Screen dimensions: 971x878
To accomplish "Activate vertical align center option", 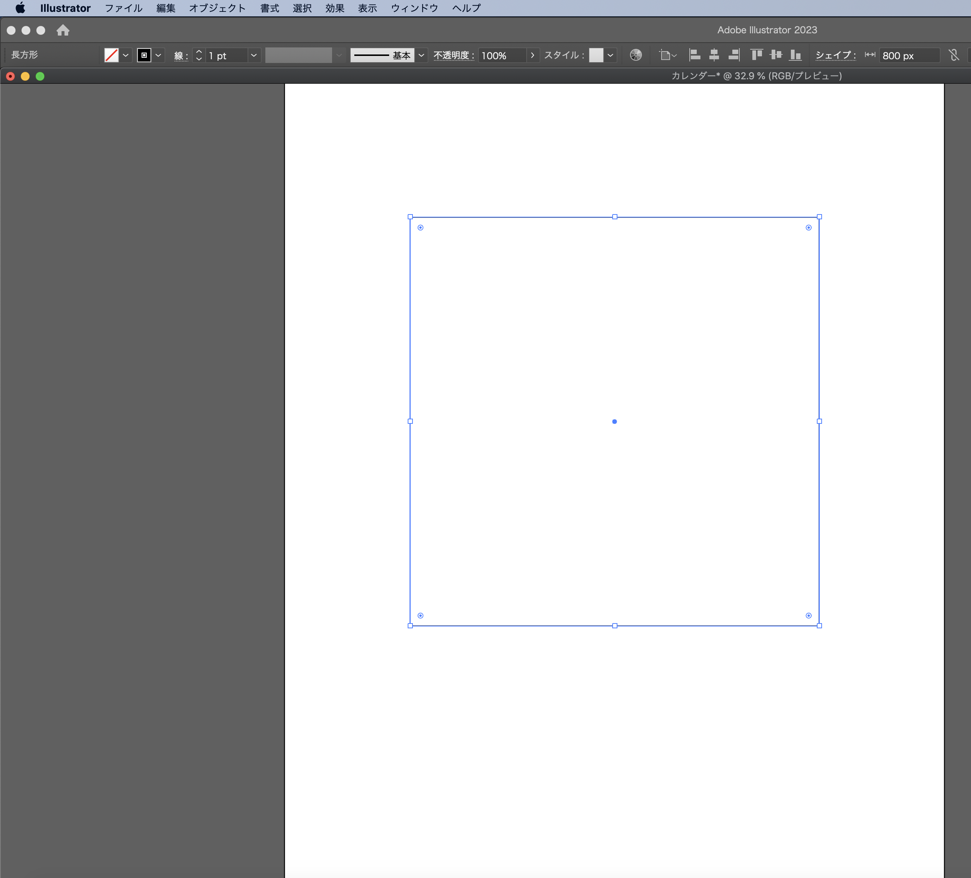I will click(x=776, y=55).
